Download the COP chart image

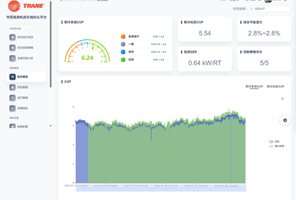[x=282, y=99]
